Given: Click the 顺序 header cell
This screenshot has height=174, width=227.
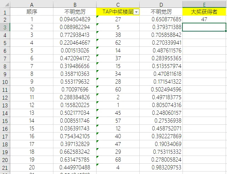Looking at the screenshot, I should point(32,12).
